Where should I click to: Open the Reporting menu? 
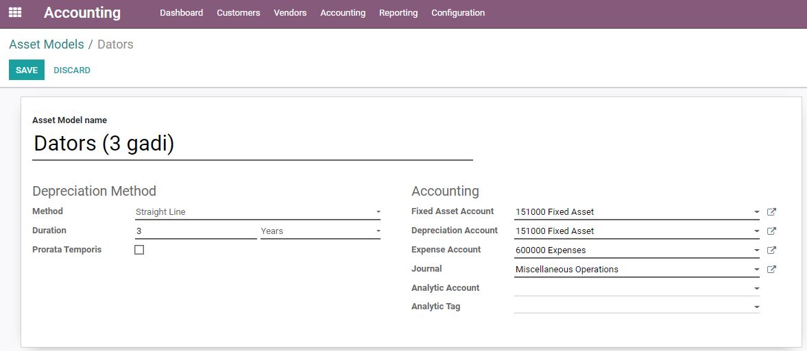pos(398,13)
